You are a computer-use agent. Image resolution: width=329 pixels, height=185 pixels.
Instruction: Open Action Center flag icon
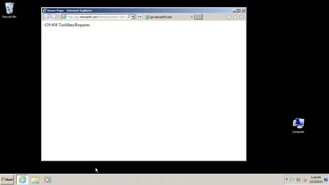click(x=292, y=180)
